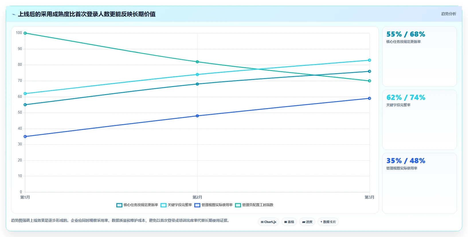Click the blue 管理视图实际使用率 legend swatch
Screen dimensions: 468x237
click(x=197, y=205)
